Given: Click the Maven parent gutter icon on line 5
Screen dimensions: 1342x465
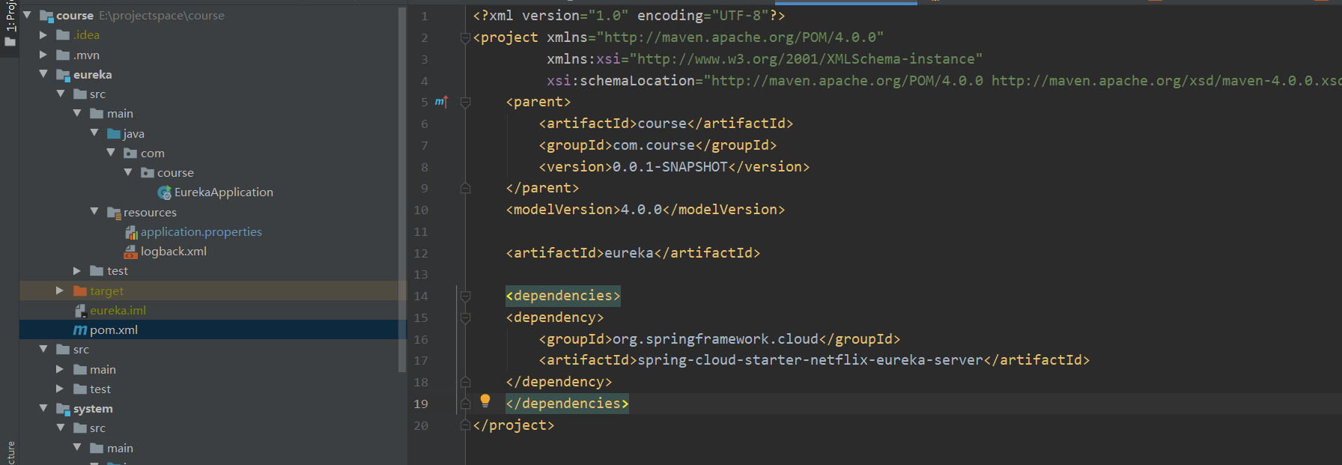Looking at the screenshot, I should pyautogui.click(x=441, y=102).
